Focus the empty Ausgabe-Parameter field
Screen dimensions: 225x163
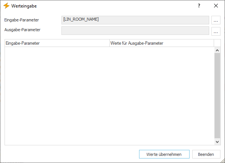click(135, 30)
